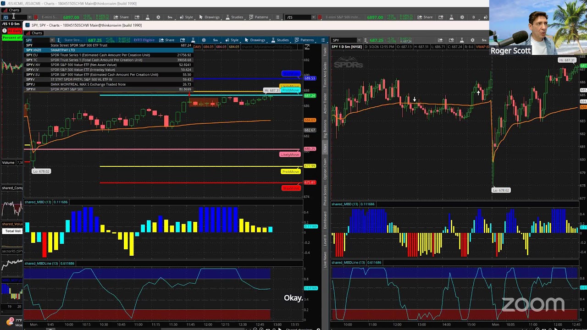Image resolution: width=587 pixels, height=330 pixels.
Task: Open chart settings gear in SPY window
Action: (204, 40)
